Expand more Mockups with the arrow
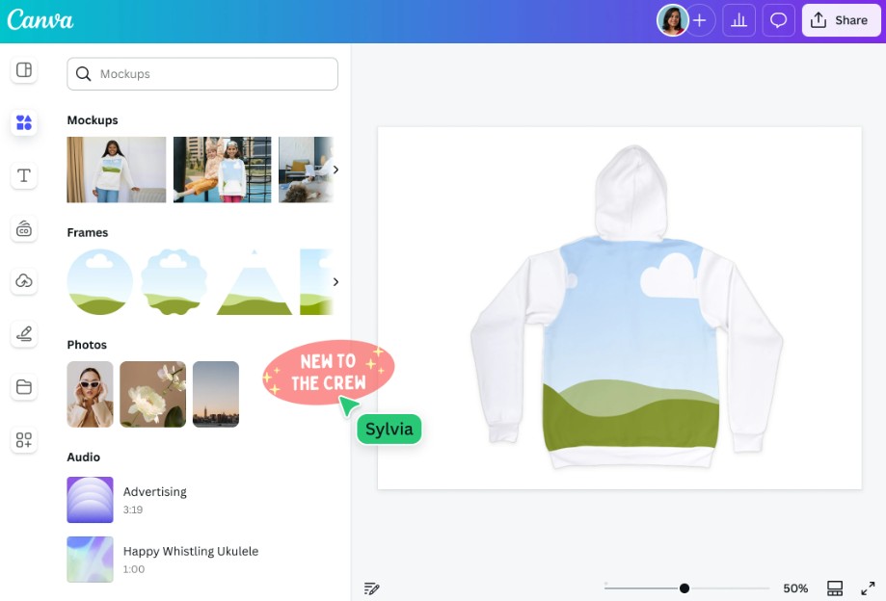The image size is (886, 601). (x=336, y=170)
